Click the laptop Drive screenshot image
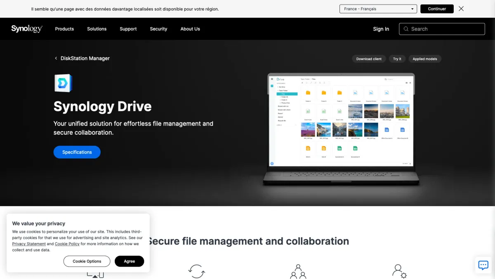495x279 pixels. click(x=341, y=129)
